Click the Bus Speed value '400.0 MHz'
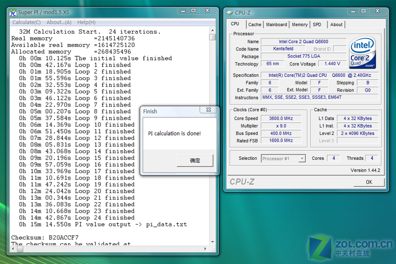Screen dimensions: 396x264 pos(281,133)
